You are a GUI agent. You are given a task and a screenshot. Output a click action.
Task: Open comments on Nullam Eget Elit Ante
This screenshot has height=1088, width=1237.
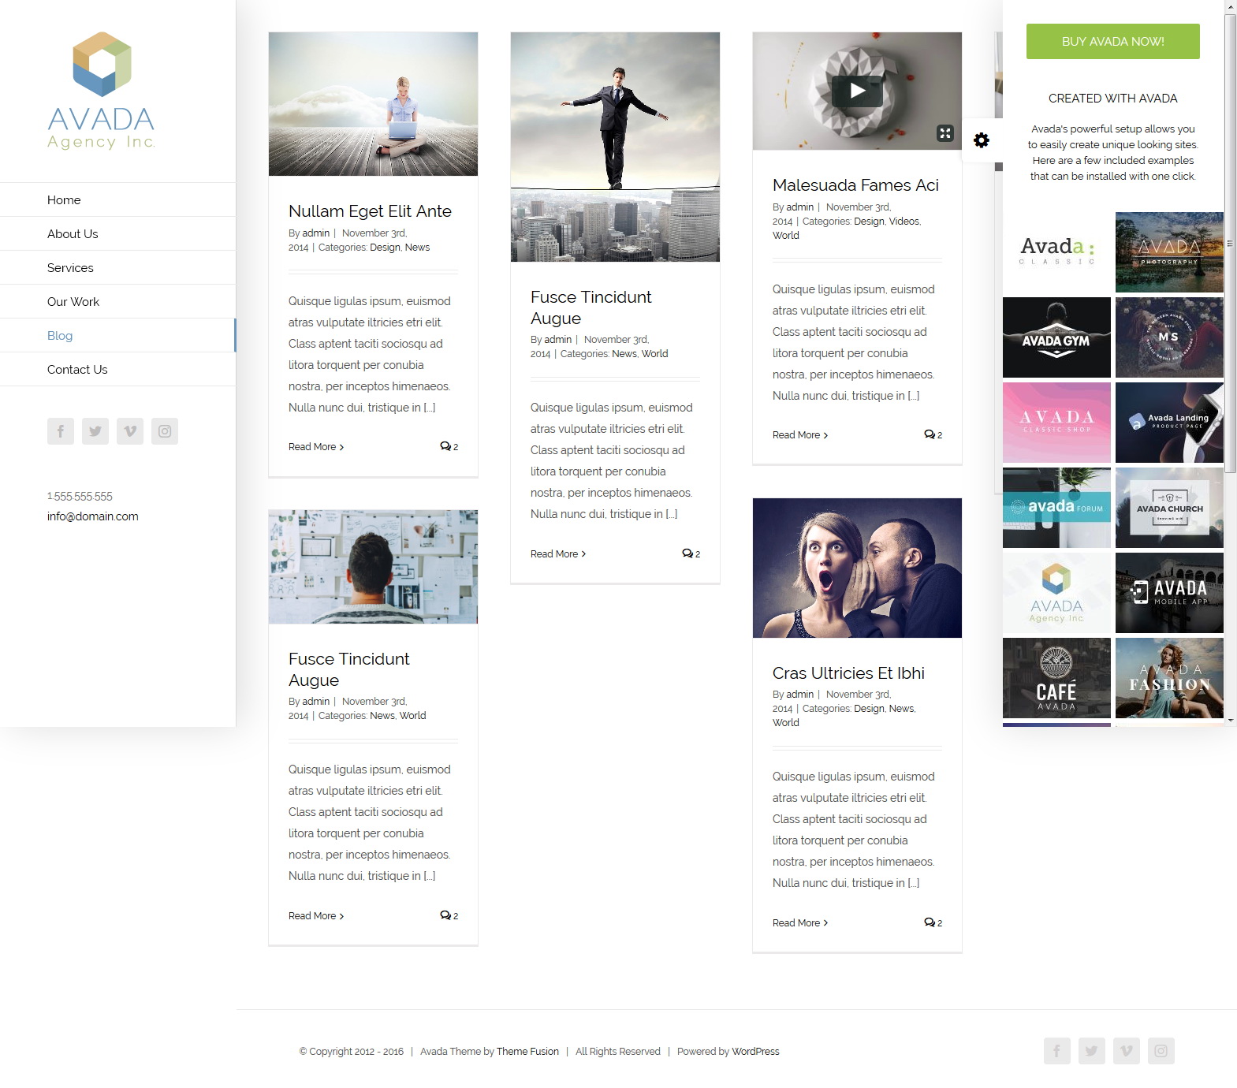click(x=449, y=446)
